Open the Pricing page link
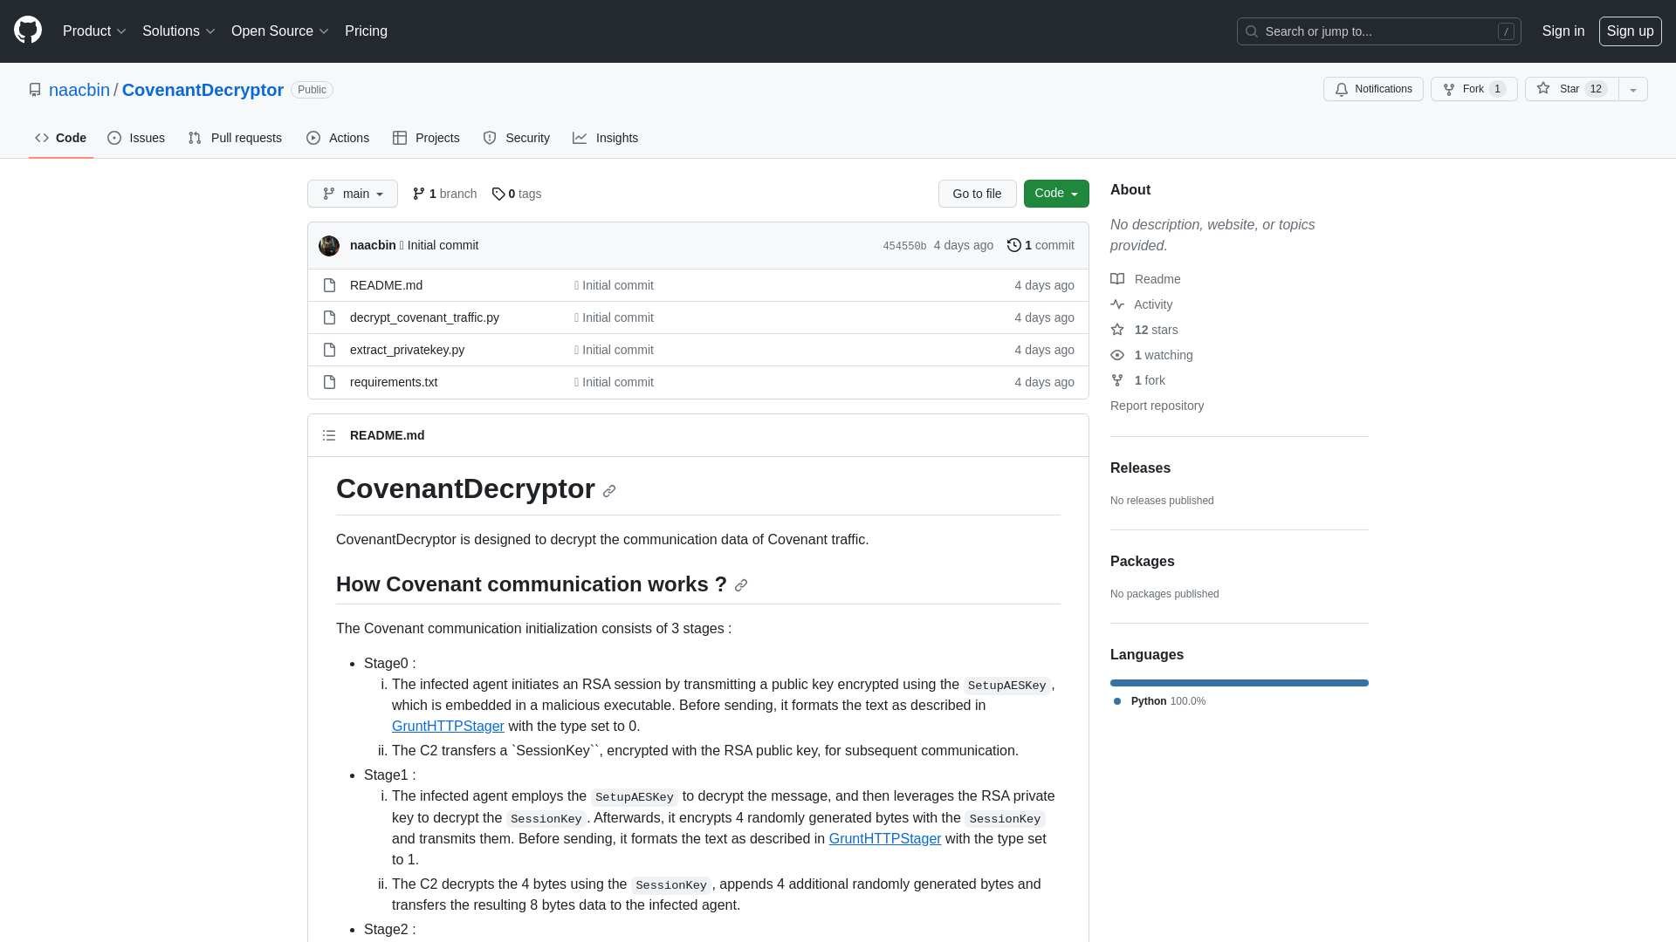Viewport: 1676px width, 942px height. [366, 31]
